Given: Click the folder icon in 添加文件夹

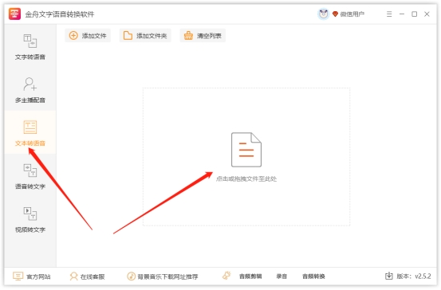Looking at the screenshot, I should [128, 35].
